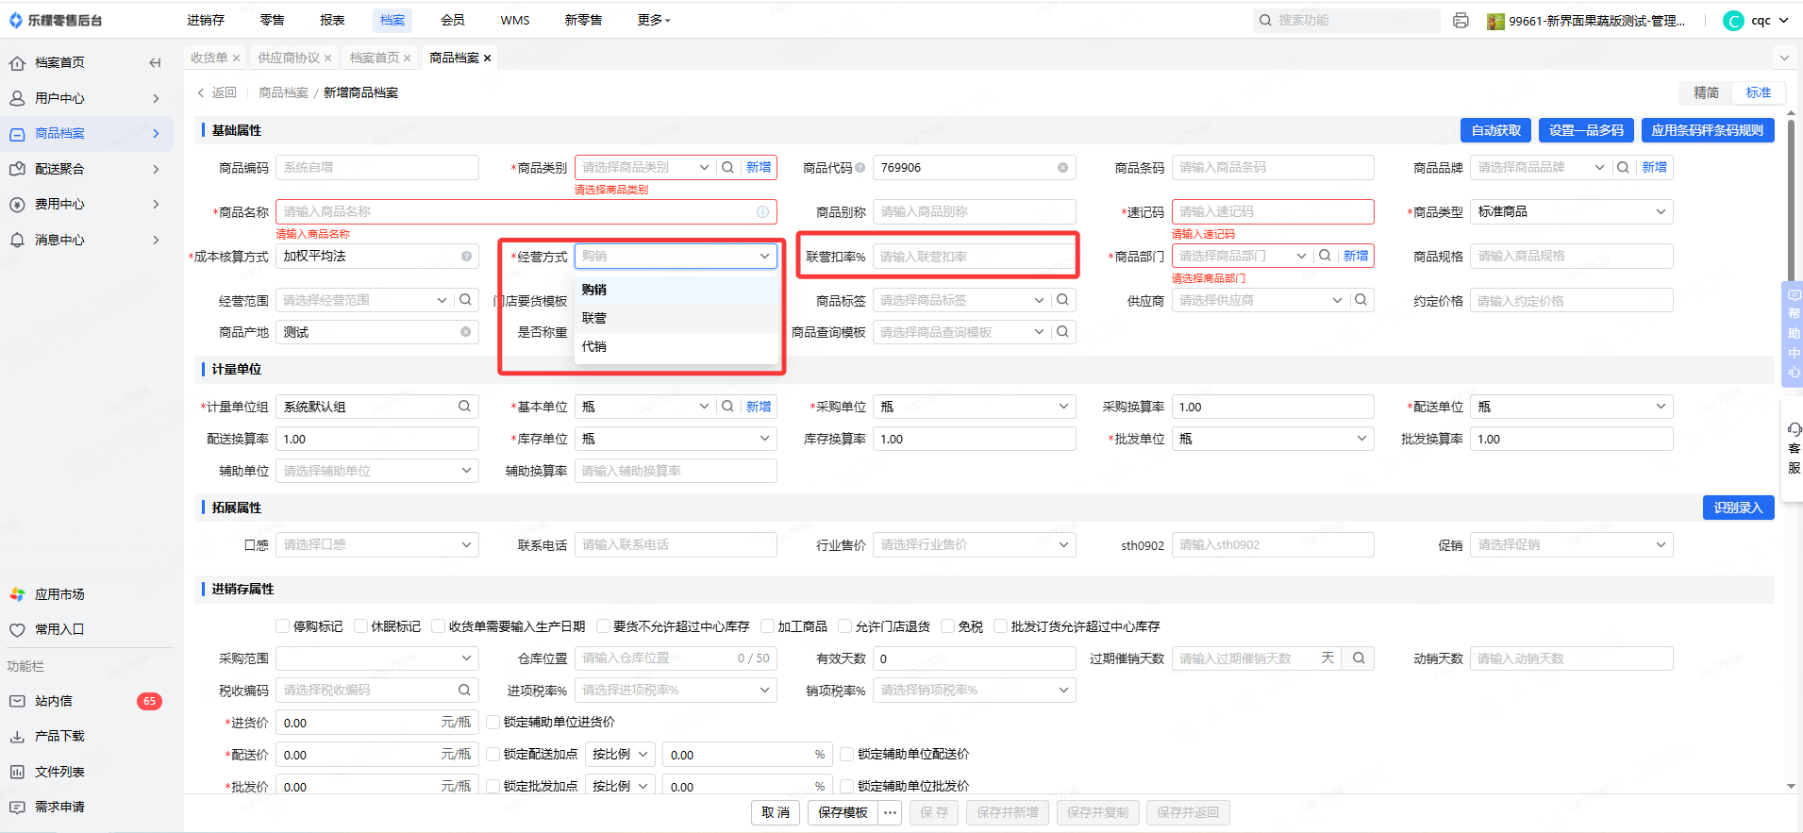The image size is (1803, 833).
Task: Tick the 休眠标记 checkbox
Action: coord(360,626)
